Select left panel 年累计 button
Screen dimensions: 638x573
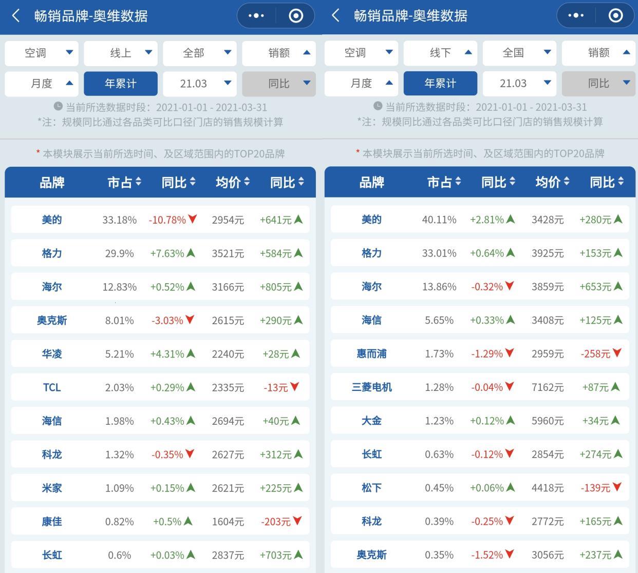tap(121, 84)
